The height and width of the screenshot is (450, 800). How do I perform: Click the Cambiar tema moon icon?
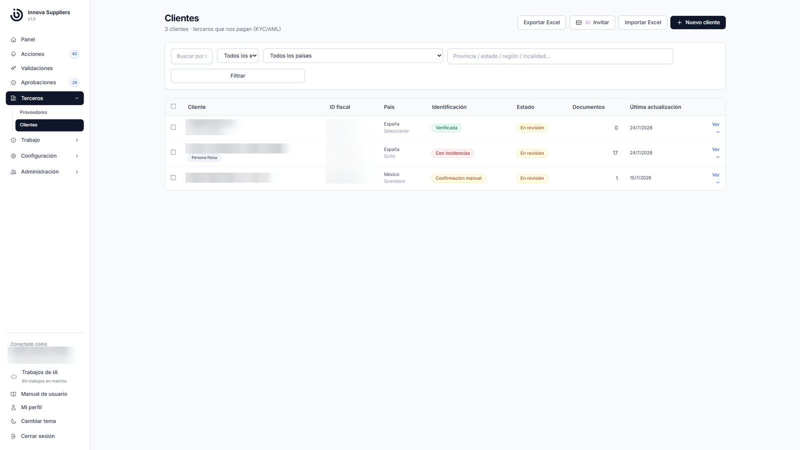point(13,421)
